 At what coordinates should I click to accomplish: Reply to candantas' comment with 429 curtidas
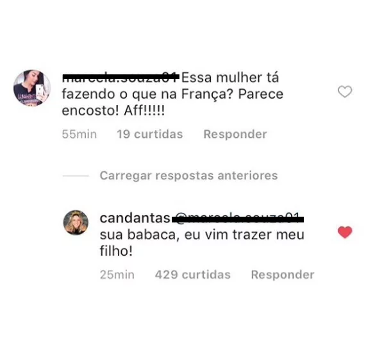coord(283,274)
